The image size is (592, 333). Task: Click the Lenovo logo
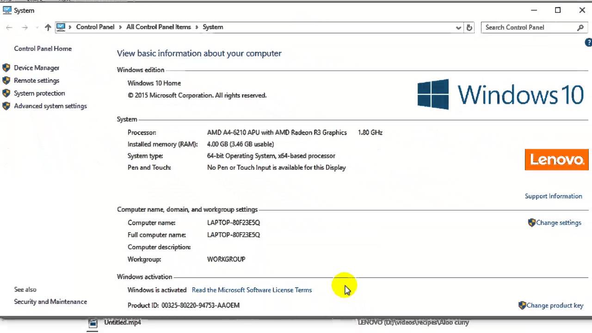click(x=557, y=160)
